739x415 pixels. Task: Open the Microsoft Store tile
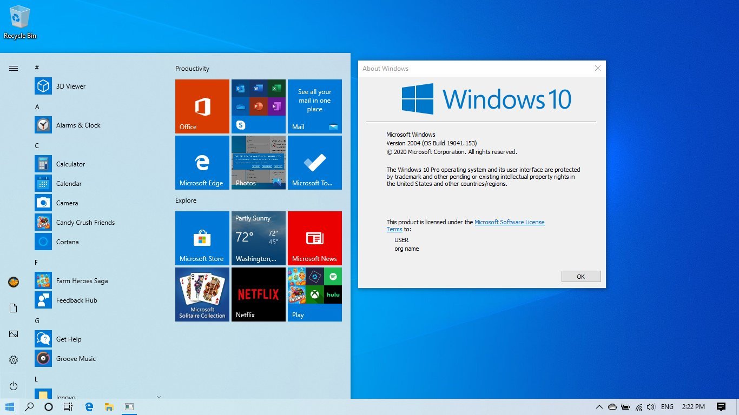(202, 238)
